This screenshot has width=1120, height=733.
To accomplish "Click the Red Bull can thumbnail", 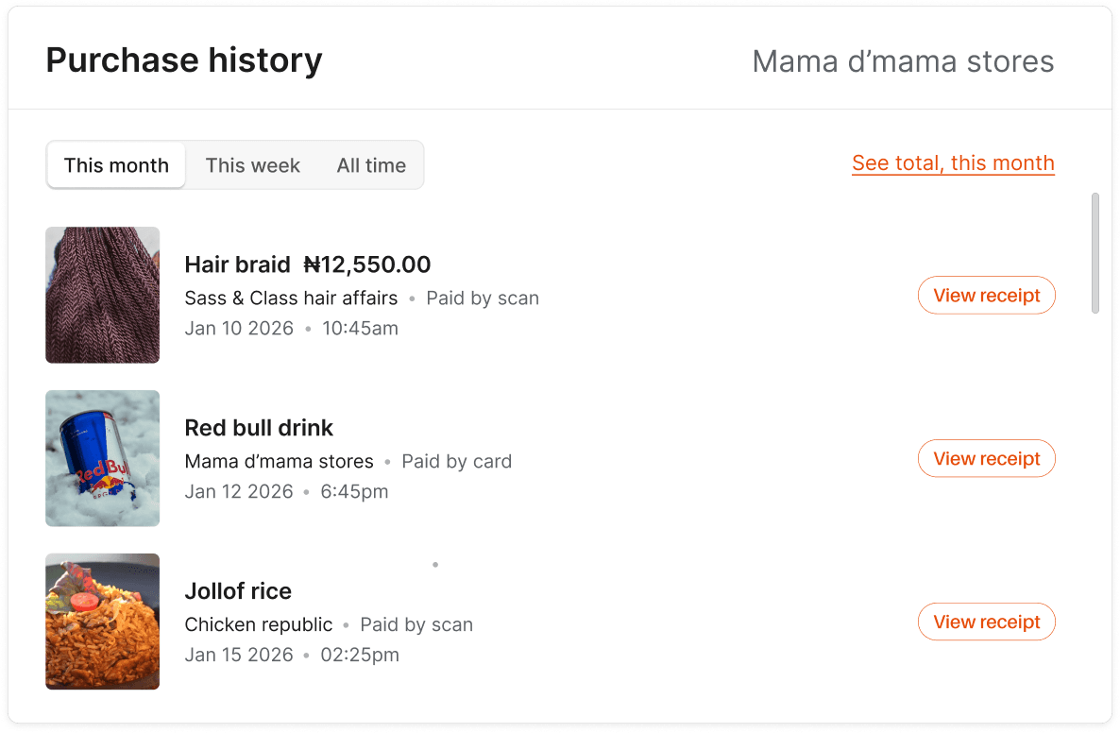I will (x=102, y=458).
